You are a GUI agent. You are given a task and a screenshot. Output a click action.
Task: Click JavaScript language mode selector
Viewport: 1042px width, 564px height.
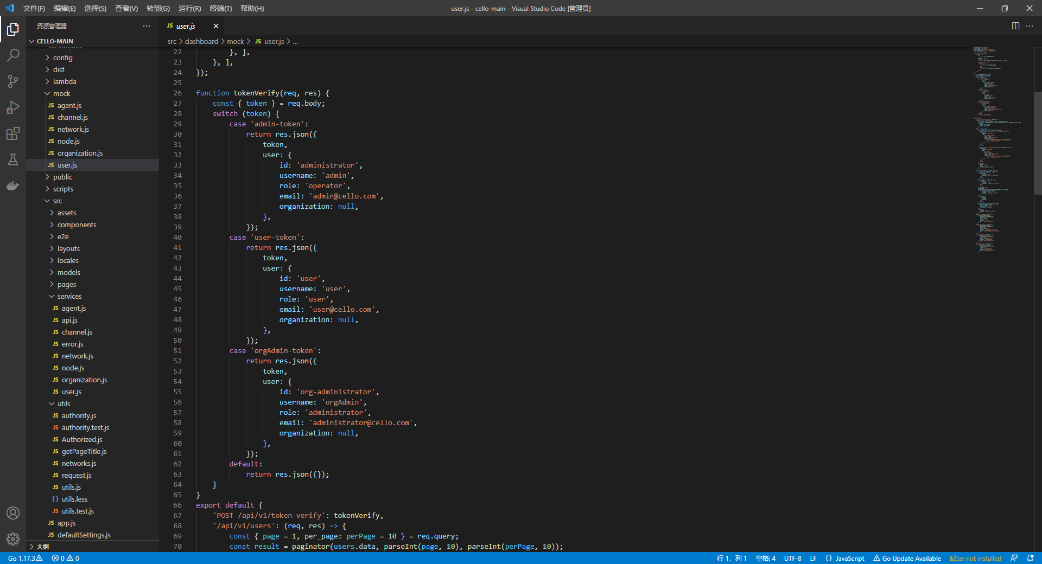pyautogui.click(x=845, y=558)
